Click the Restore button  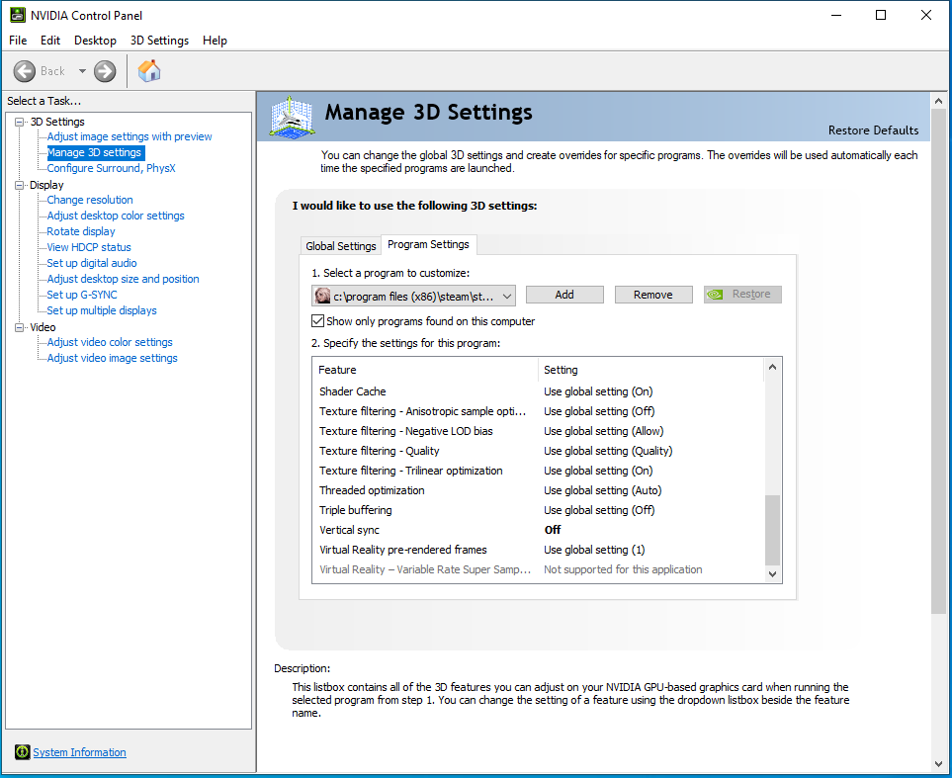742,295
